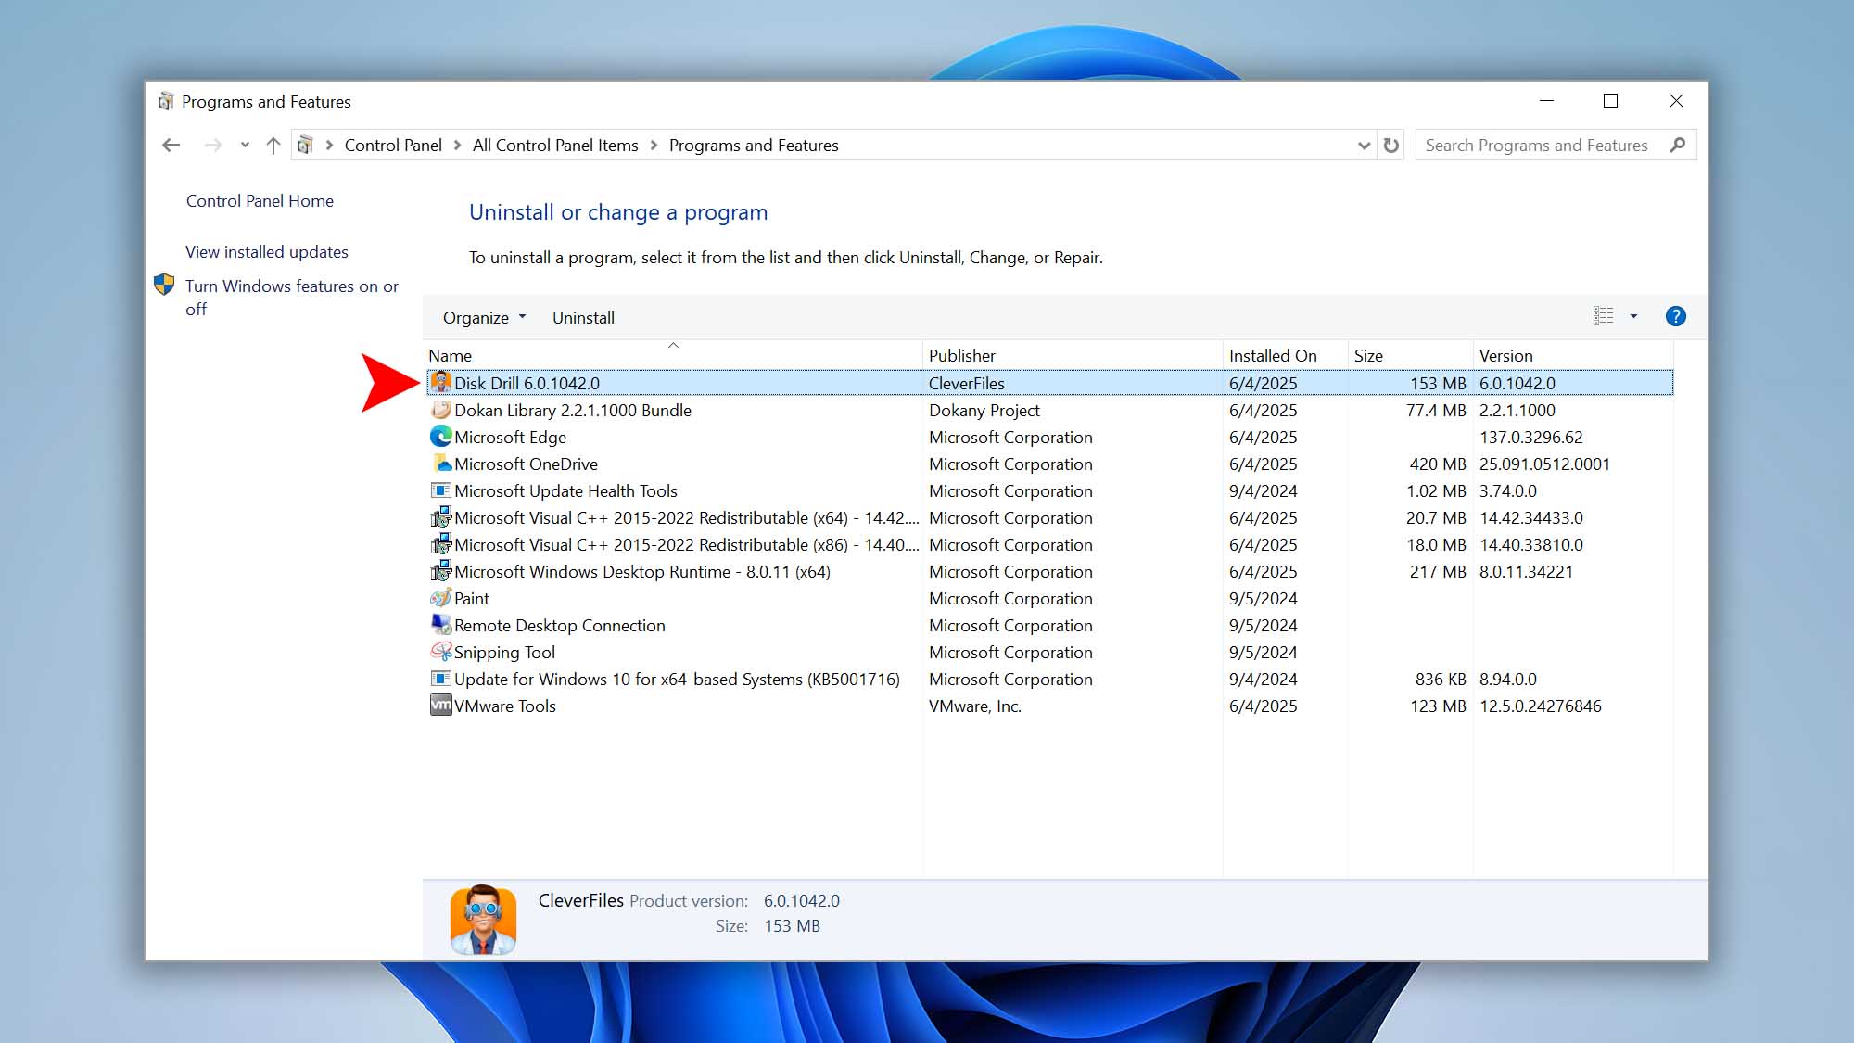Click the Programs and Features title bar icon

pos(166,101)
